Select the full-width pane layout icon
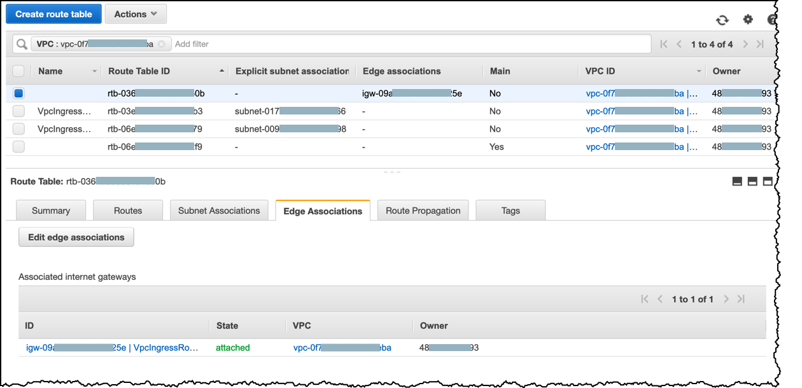 768,181
